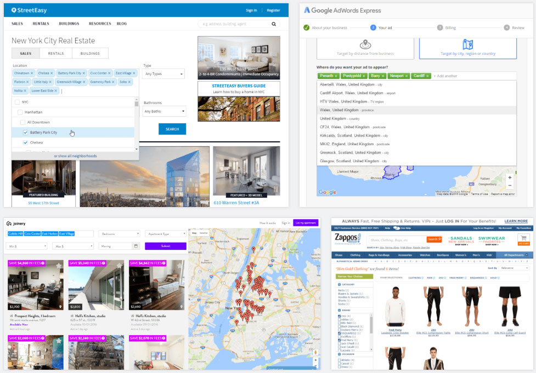Open the RESOURCES menu in StreetEasy
This screenshot has width=536, height=373.
(100, 24)
